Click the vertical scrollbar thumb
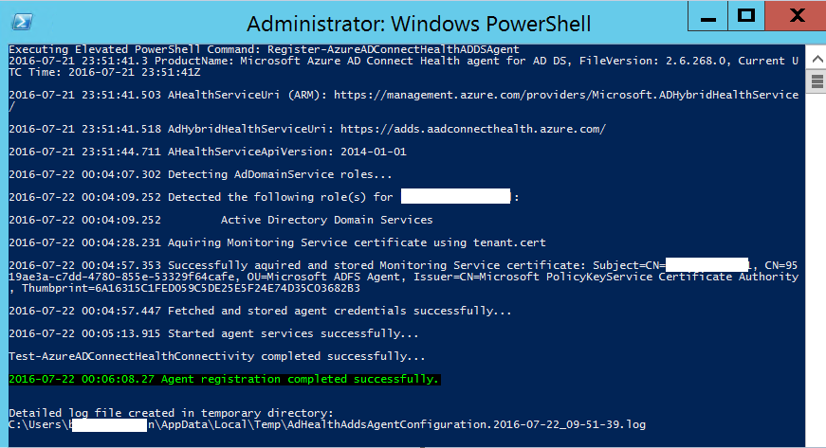This screenshot has width=826, height=448. click(x=817, y=81)
